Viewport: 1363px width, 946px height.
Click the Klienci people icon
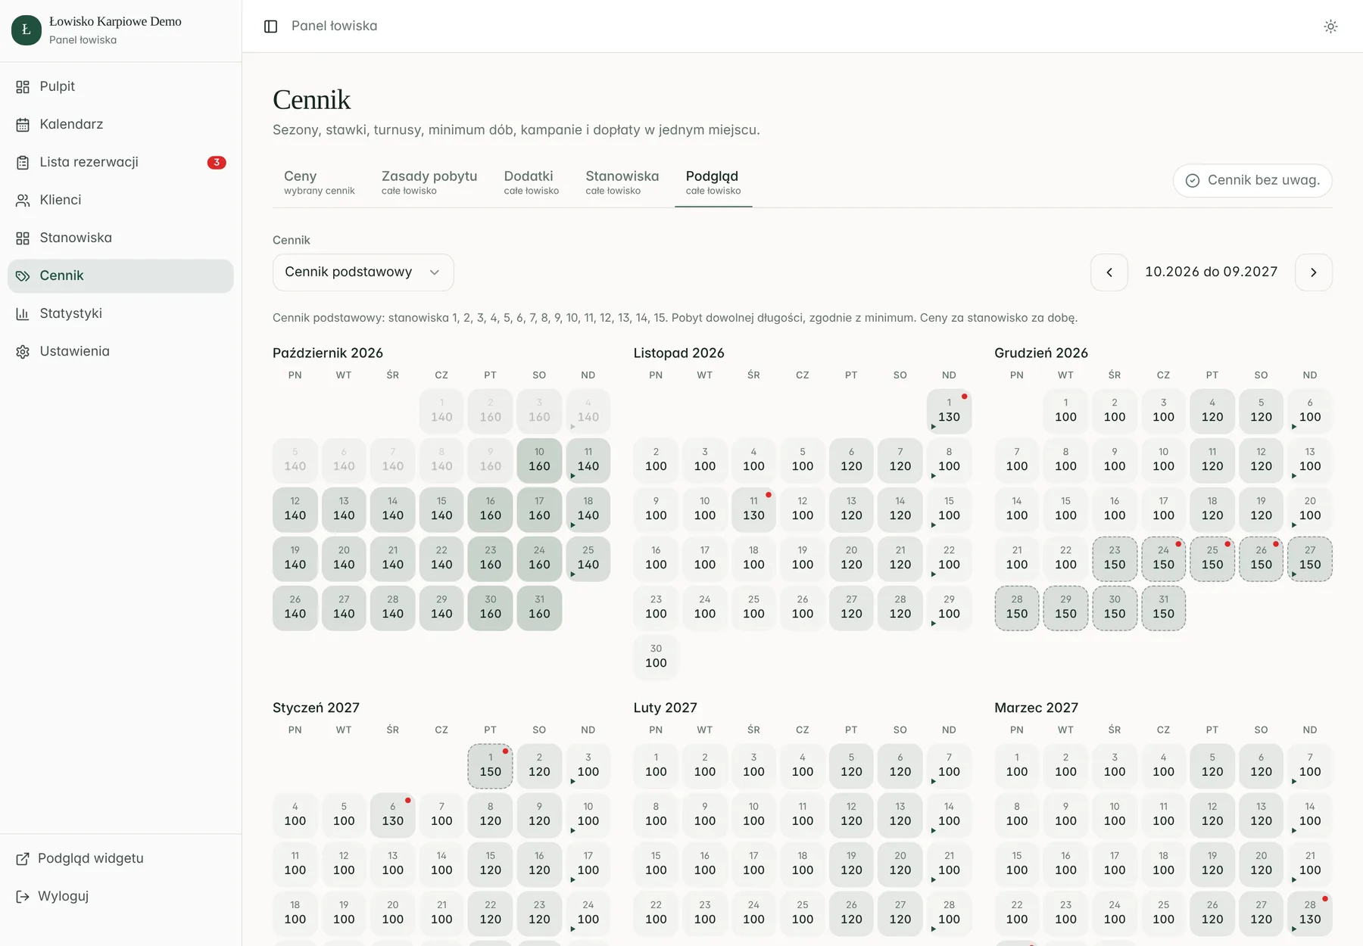[23, 201]
